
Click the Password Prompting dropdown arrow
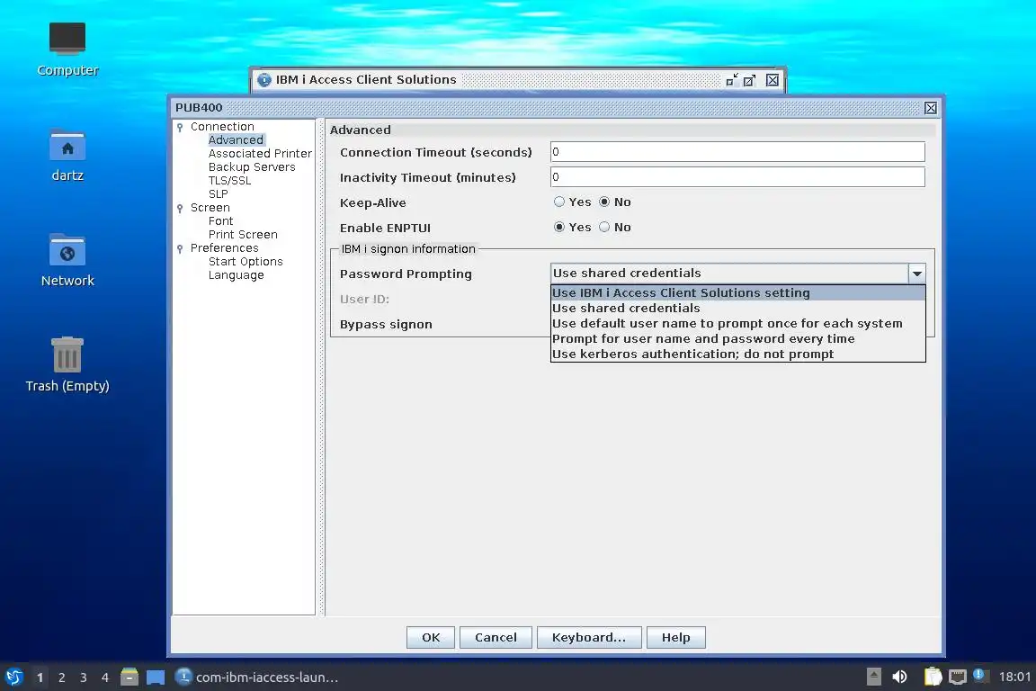917,274
